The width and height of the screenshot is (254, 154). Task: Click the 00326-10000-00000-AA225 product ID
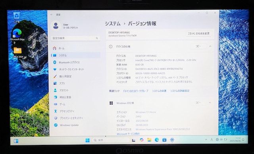[x=150, y=73]
